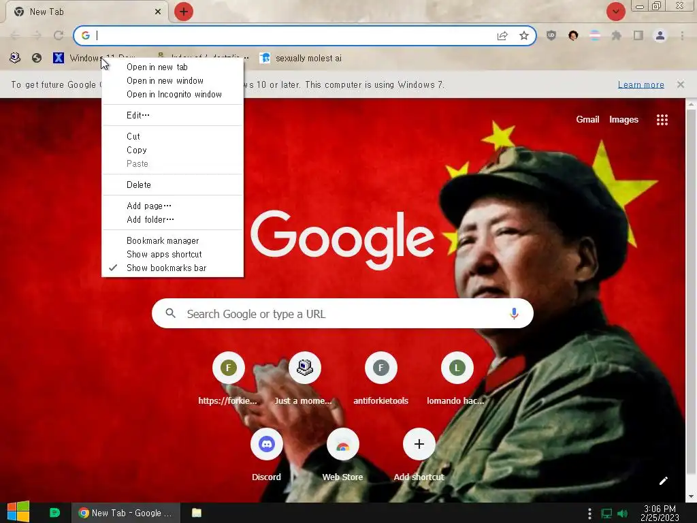This screenshot has width=697, height=523.
Task: Dismiss the Windows 7 update info bar
Action: click(x=681, y=84)
